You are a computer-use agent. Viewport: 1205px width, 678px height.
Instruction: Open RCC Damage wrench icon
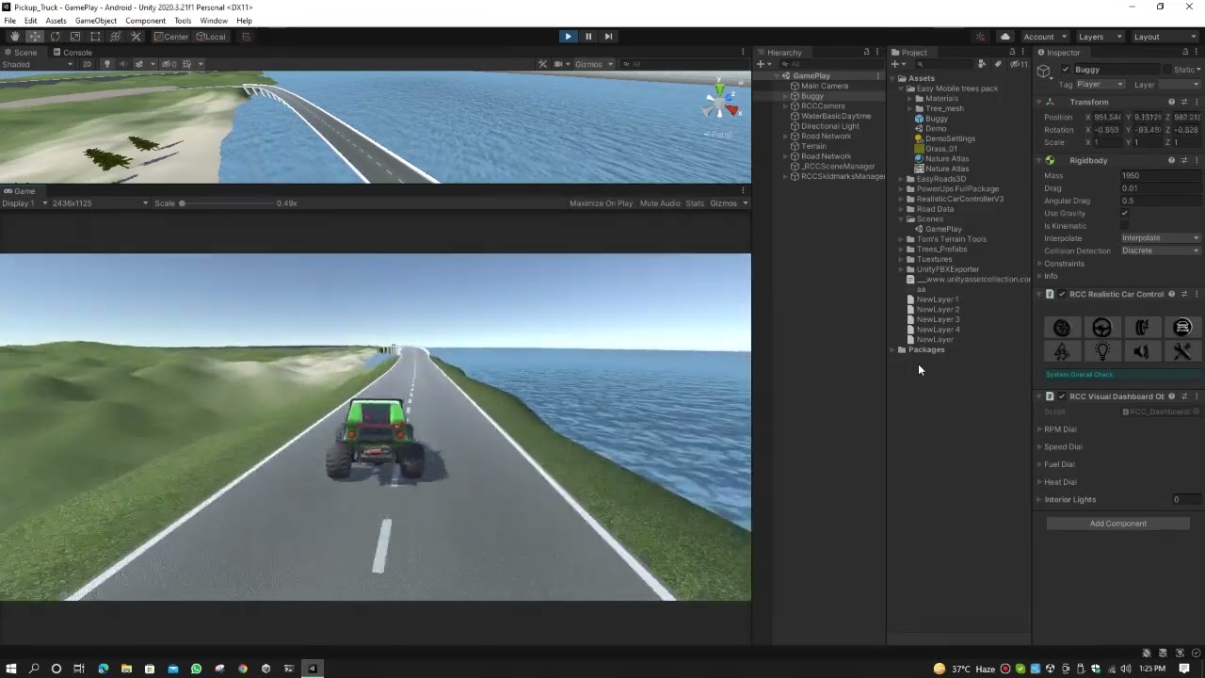(x=1182, y=351)
